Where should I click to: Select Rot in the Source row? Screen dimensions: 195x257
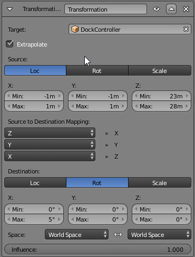pos(97,71)
